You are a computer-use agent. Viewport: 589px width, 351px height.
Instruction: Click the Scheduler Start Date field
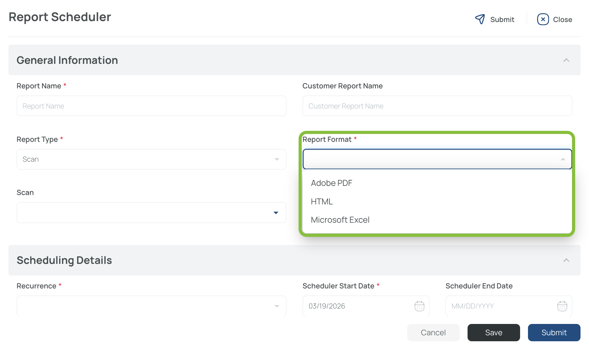click(x=366, y=306)
